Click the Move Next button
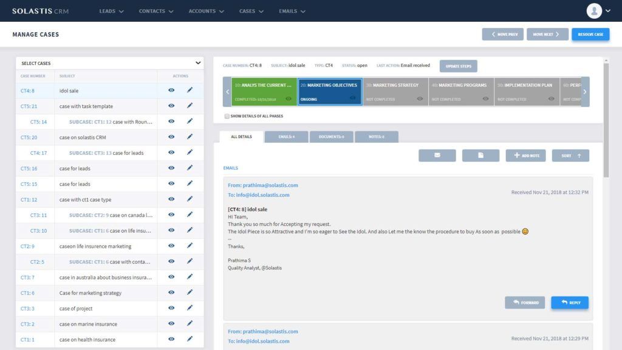The image size is (622, 350). (x=547, y=35)
